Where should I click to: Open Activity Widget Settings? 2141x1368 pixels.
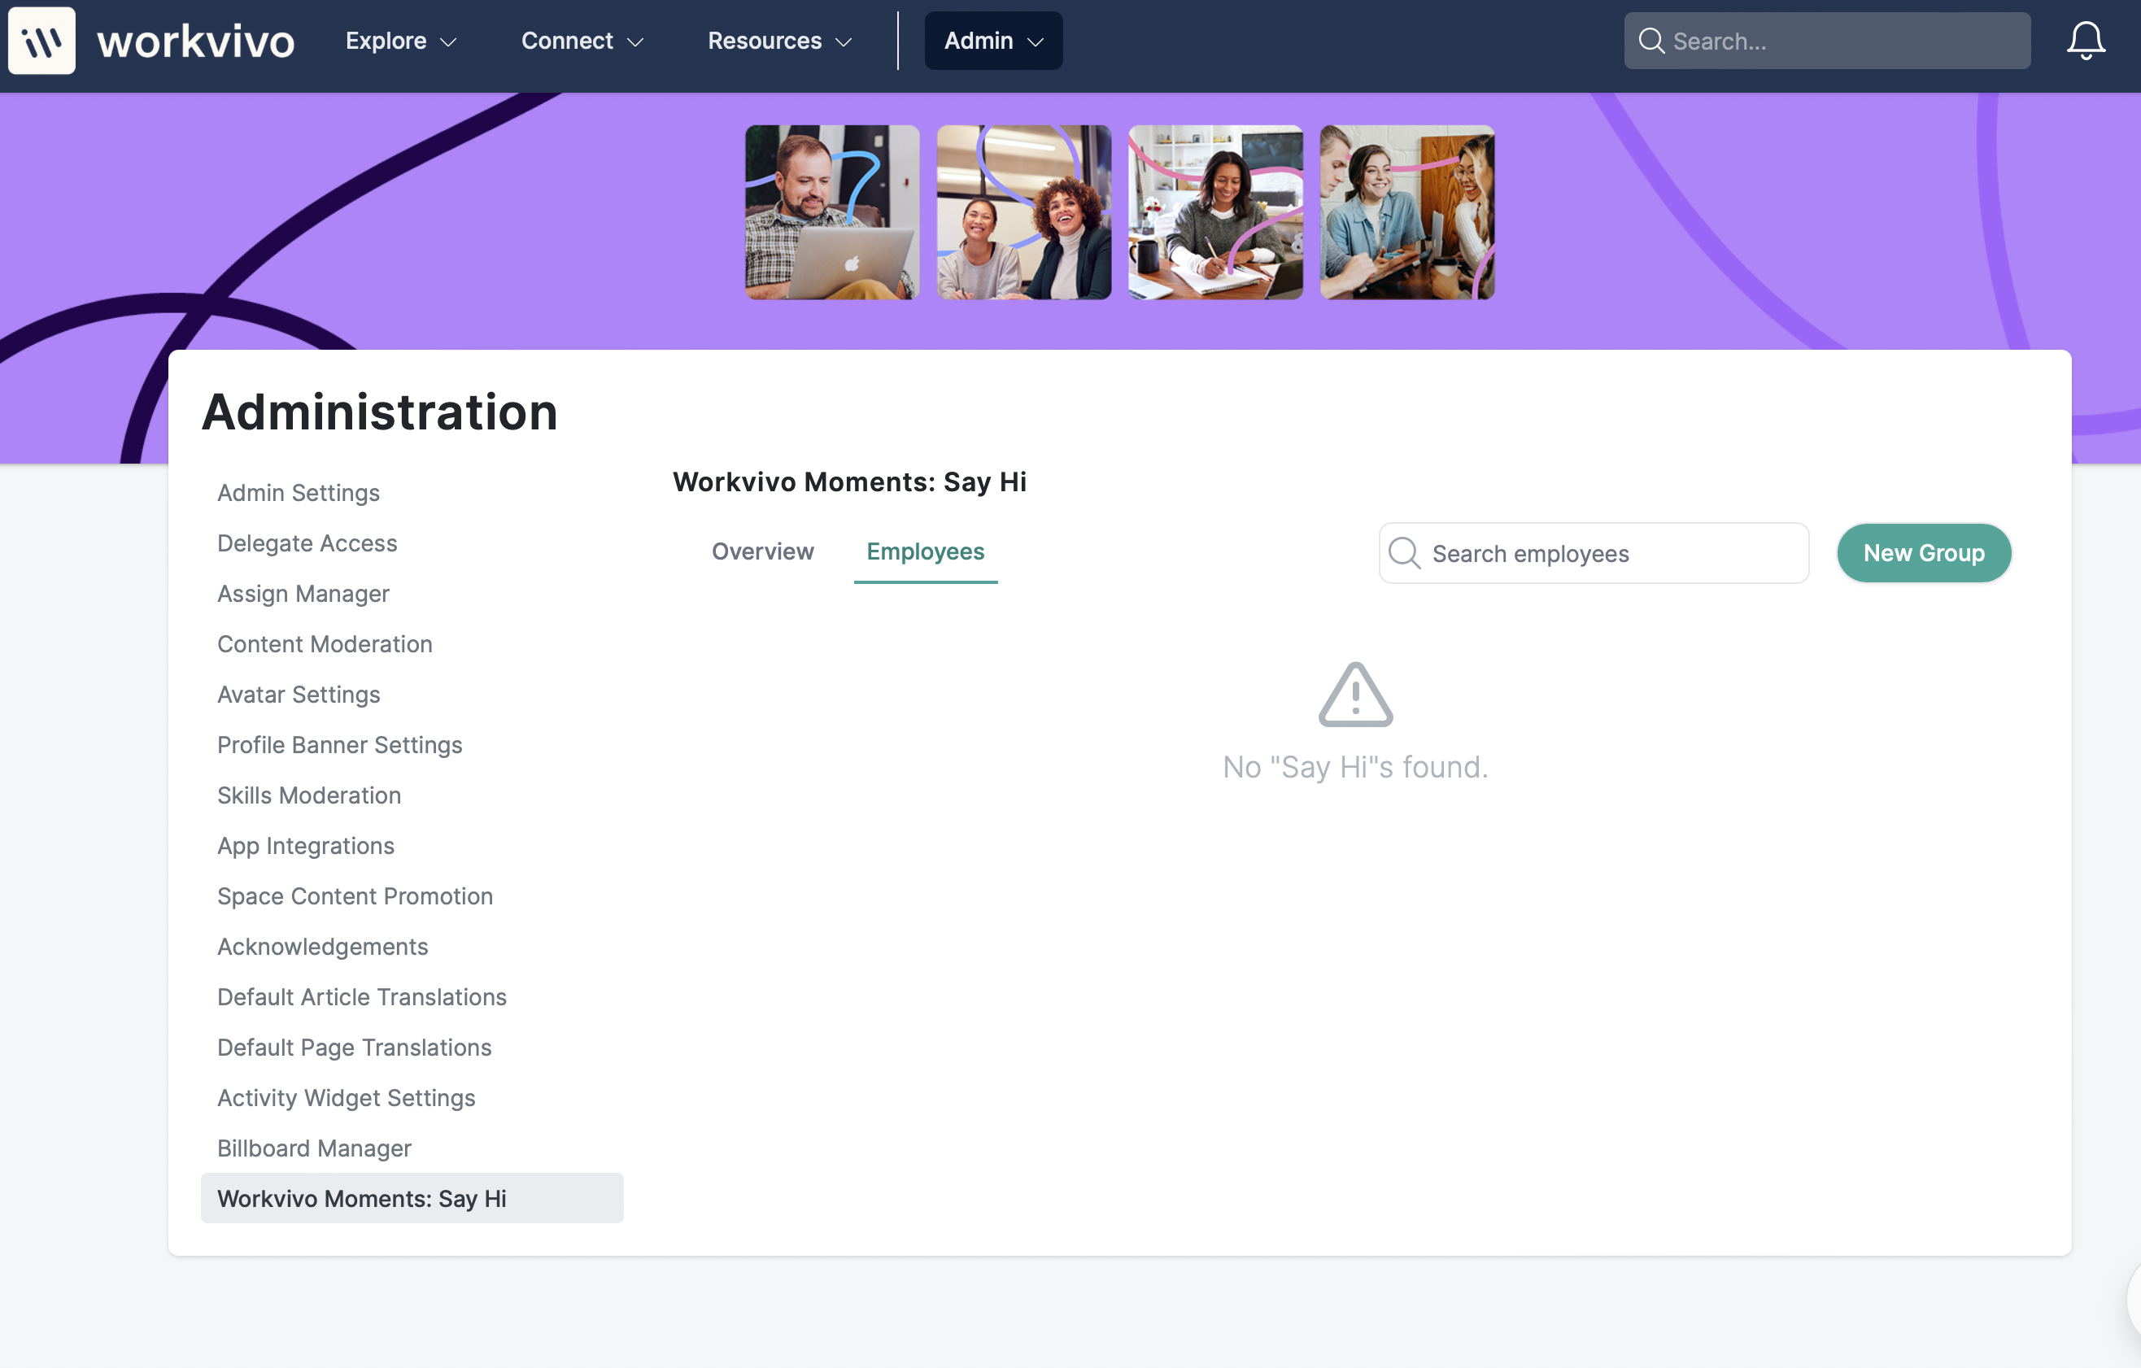[346, 1098]
